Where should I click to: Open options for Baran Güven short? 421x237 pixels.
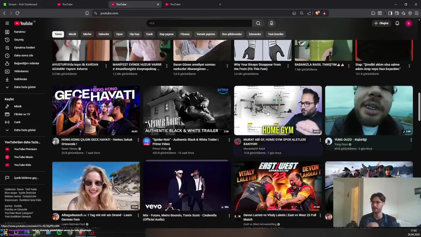[227, 66]
